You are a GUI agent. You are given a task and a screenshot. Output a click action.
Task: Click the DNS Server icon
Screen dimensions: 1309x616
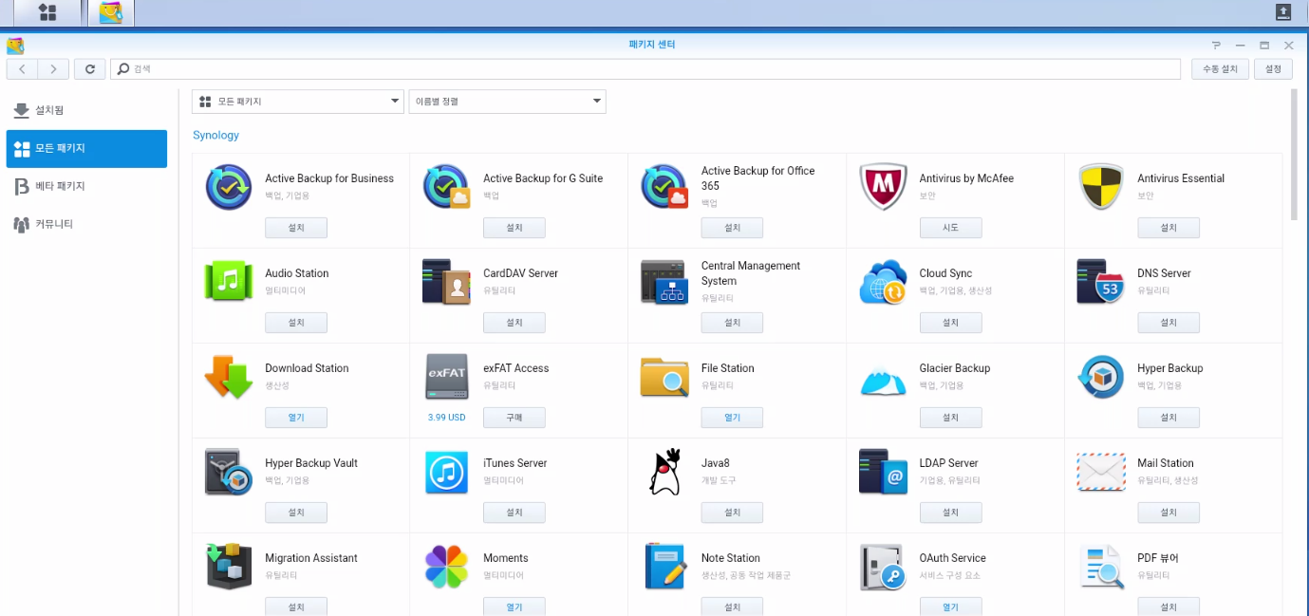click(1101, 282)
